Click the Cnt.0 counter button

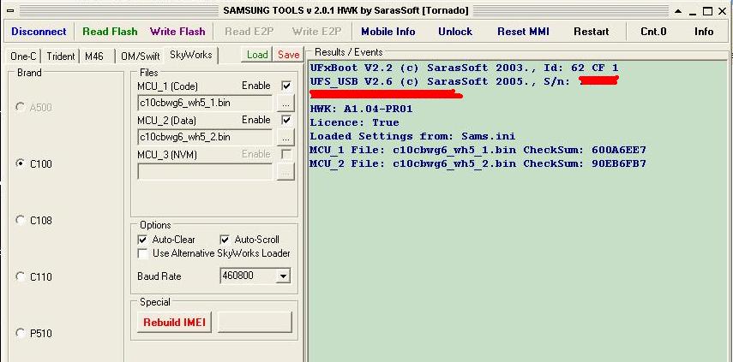coord(653,32)
